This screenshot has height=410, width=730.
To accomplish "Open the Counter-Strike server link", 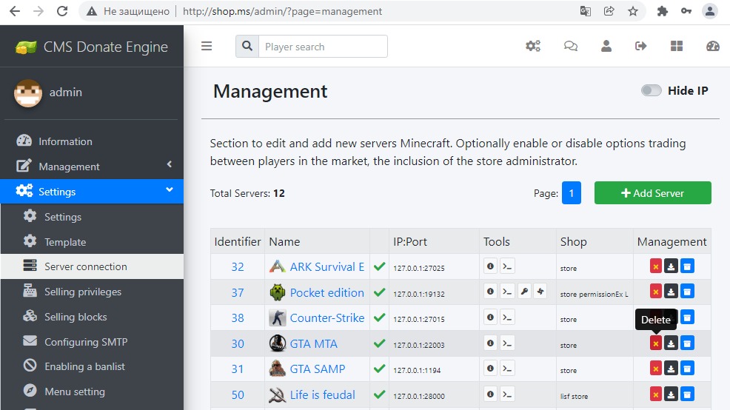I will click(327, 317).
